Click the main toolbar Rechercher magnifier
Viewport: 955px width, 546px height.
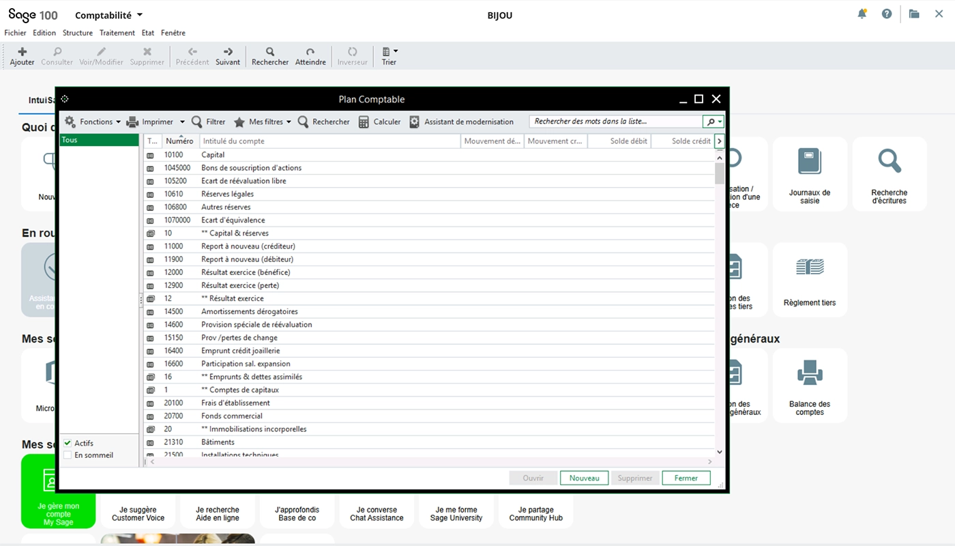(270, 52)
